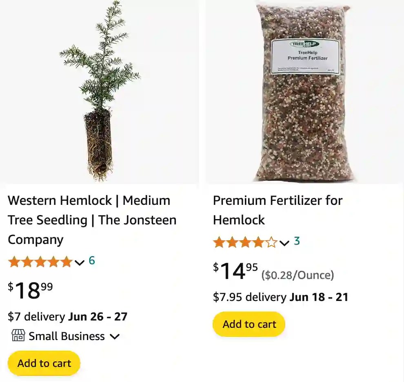Open the Premium Fertilizer for Hemlock title
Image resolution: width=404 pixels, height=382 pixels.
pyautogui.click(x=277, y=210)
